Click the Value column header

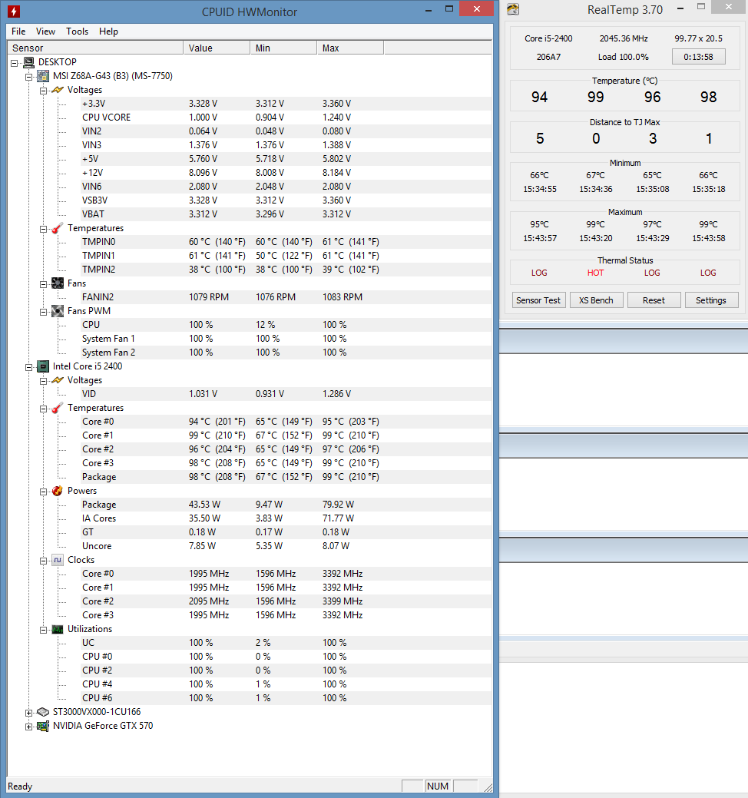click(x=217, y=48)
